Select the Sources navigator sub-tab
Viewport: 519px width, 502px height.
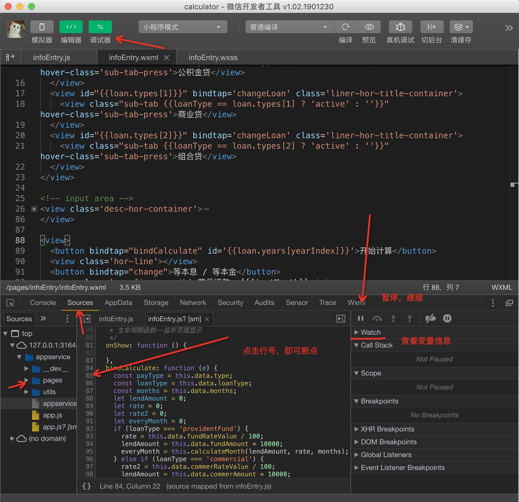(19, 319)
